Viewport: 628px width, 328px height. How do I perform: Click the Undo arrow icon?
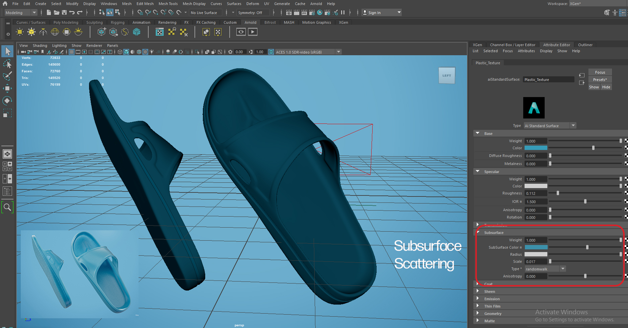(72, 13)
